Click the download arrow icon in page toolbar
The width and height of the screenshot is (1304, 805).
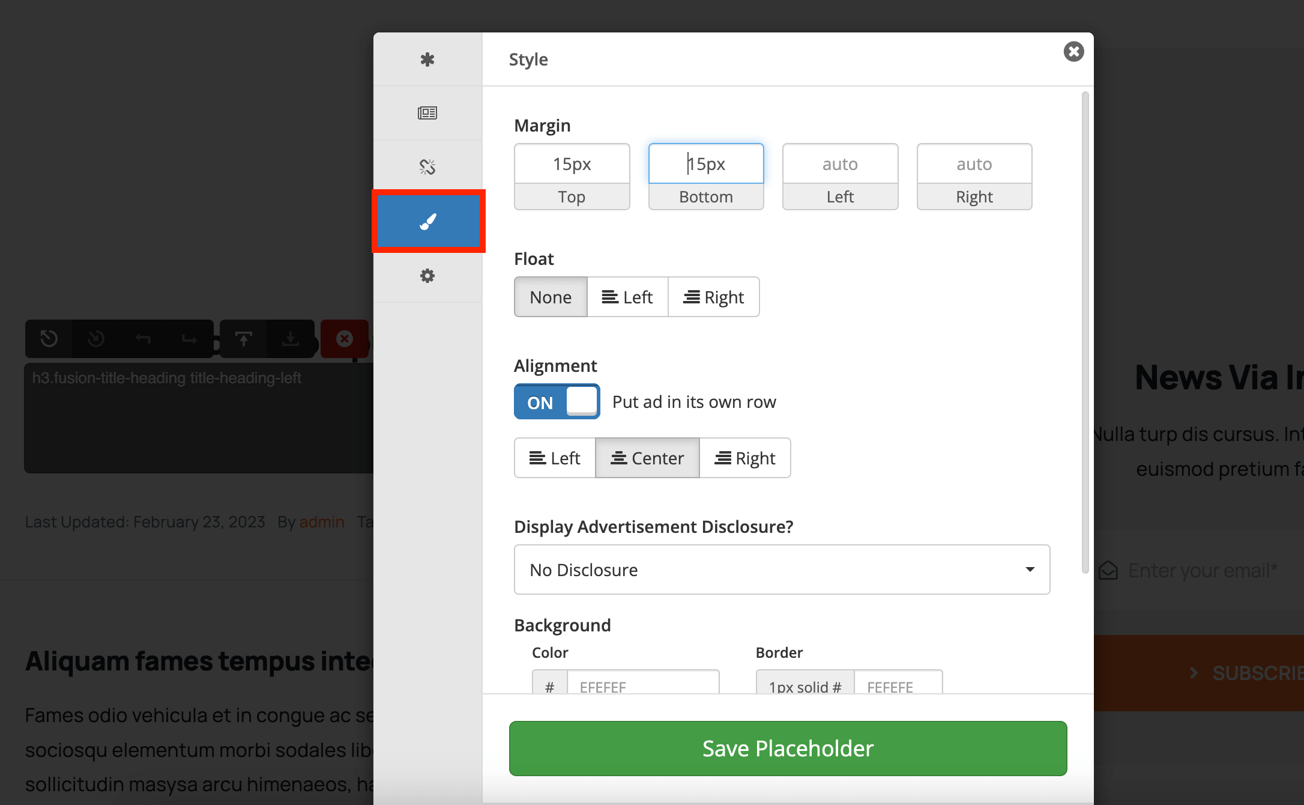pyautogui.click(x=291, y=339)
